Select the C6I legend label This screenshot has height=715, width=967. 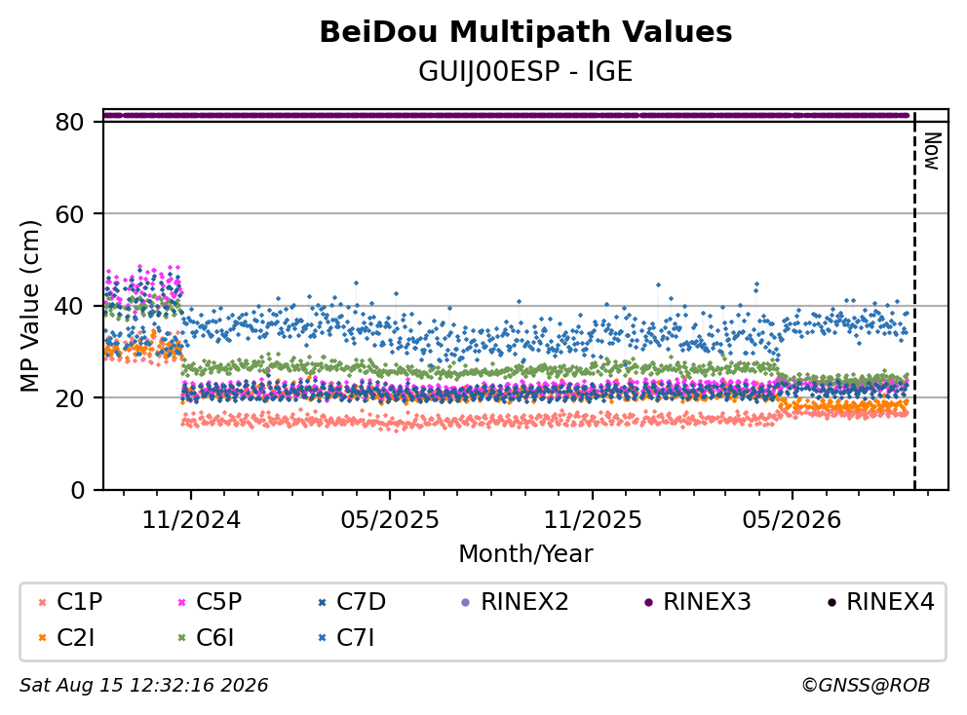coord(215,638)
